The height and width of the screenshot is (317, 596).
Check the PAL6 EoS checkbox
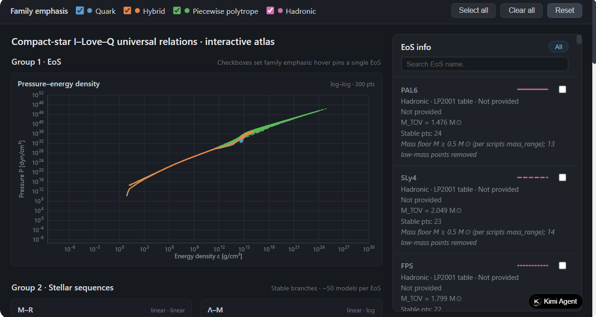tap(562, 89)
